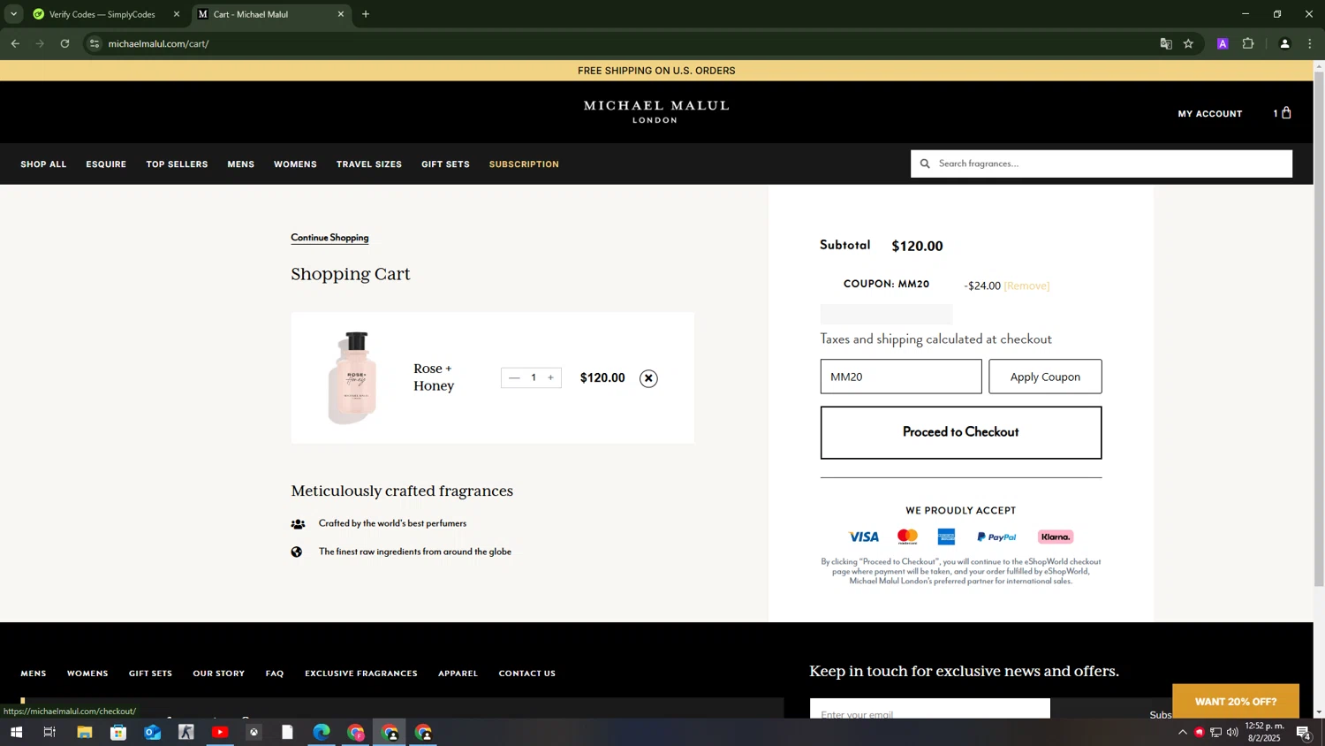Screen dimensions: 1325x746
Task: Remove the MM20 coupon
Action: pos(1026,285)
